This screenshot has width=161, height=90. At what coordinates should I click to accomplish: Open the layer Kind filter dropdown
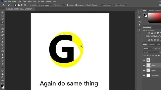[148, 48]
